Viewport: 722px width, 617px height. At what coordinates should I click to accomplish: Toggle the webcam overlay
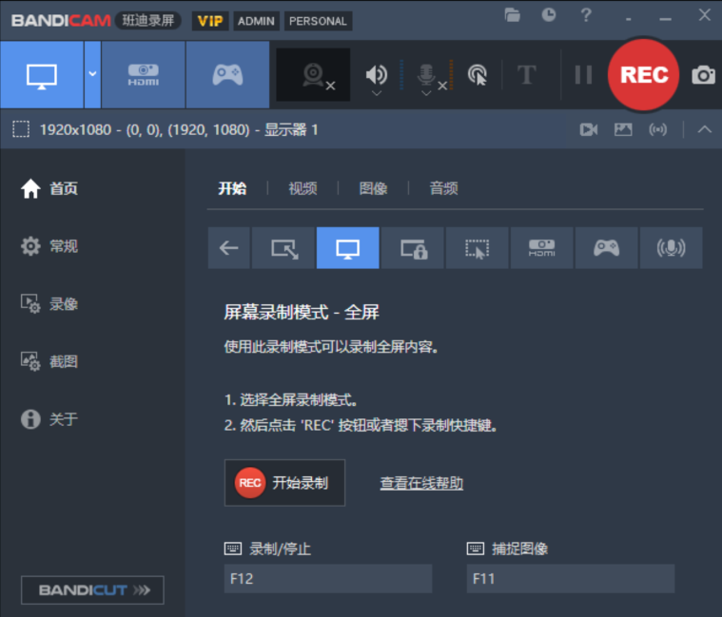pyautogui.click(x=313, y=75)
